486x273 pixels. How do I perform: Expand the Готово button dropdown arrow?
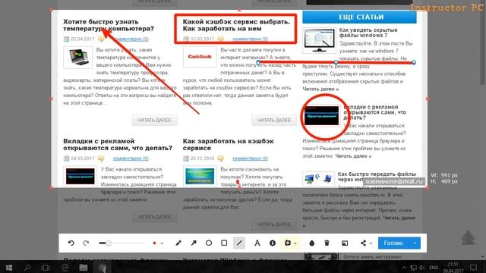(x=415, y=243)
